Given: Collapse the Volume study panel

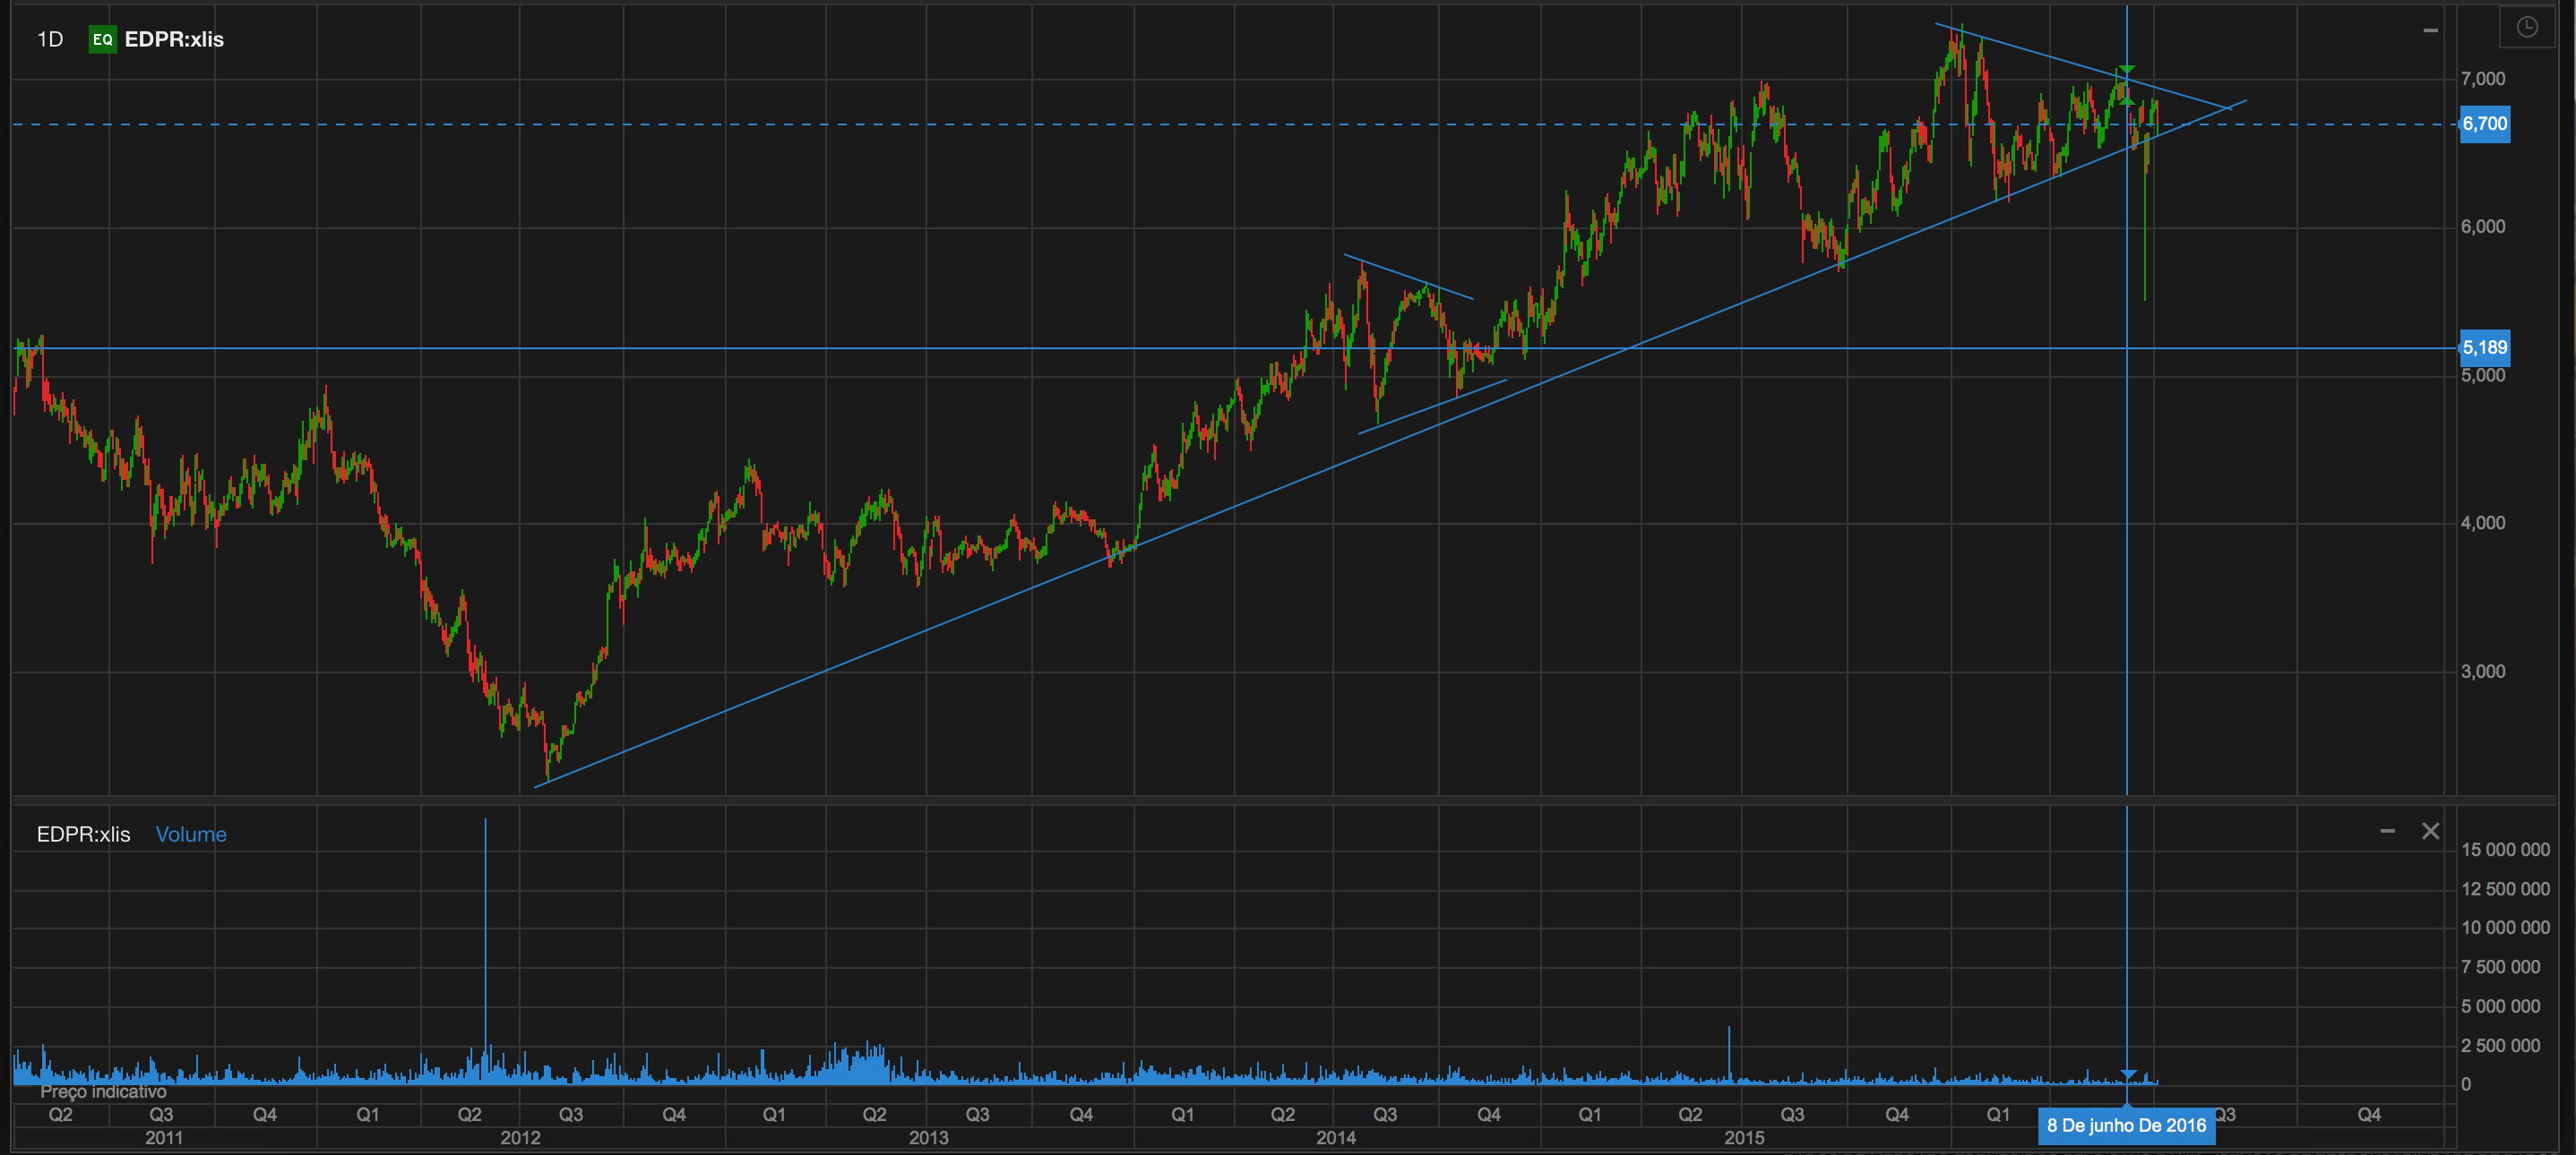Looking at the screenshot, I should point(2387,831).
